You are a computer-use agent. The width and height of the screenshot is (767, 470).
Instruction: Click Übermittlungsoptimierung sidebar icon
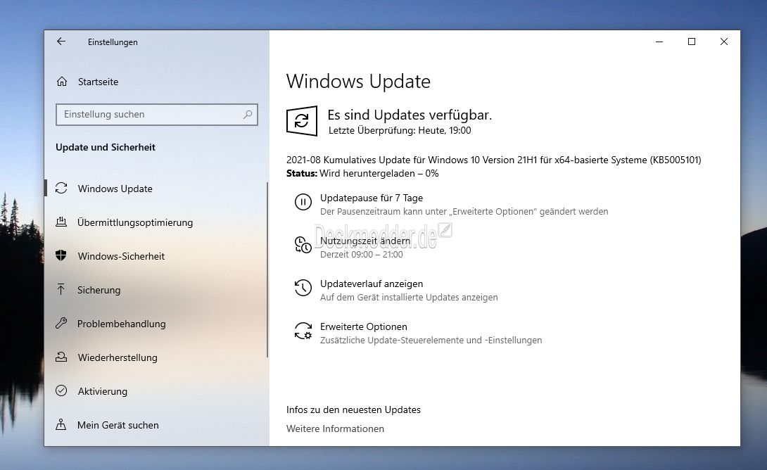click(61, 222)
